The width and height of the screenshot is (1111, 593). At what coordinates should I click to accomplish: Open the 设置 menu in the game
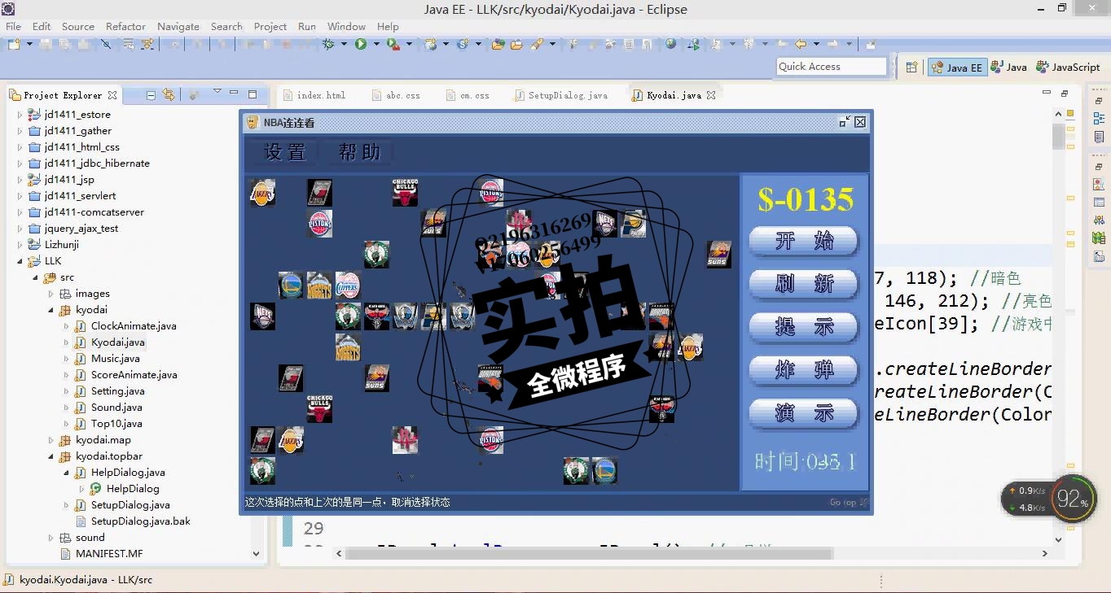coord(285,152)
